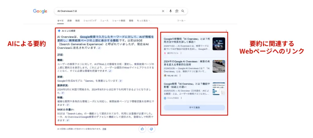Open the citation chip after Gemini を基盤としています
The width and height of the screenshot is (313, 138).
pyautogui.click(x=120, y=81)
